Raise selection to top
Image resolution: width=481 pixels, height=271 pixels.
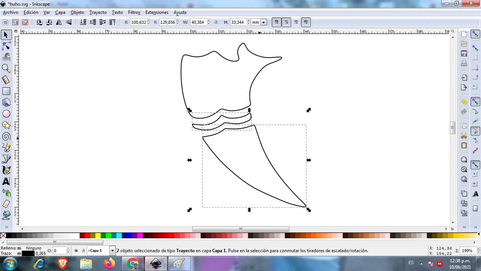[112, 22]
